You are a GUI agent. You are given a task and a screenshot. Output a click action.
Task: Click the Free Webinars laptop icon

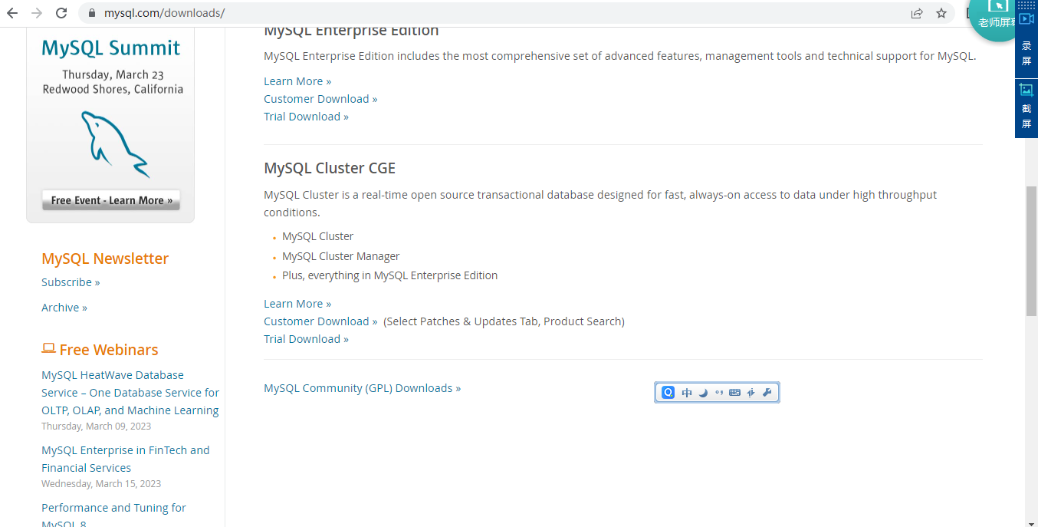coord(48,348)
